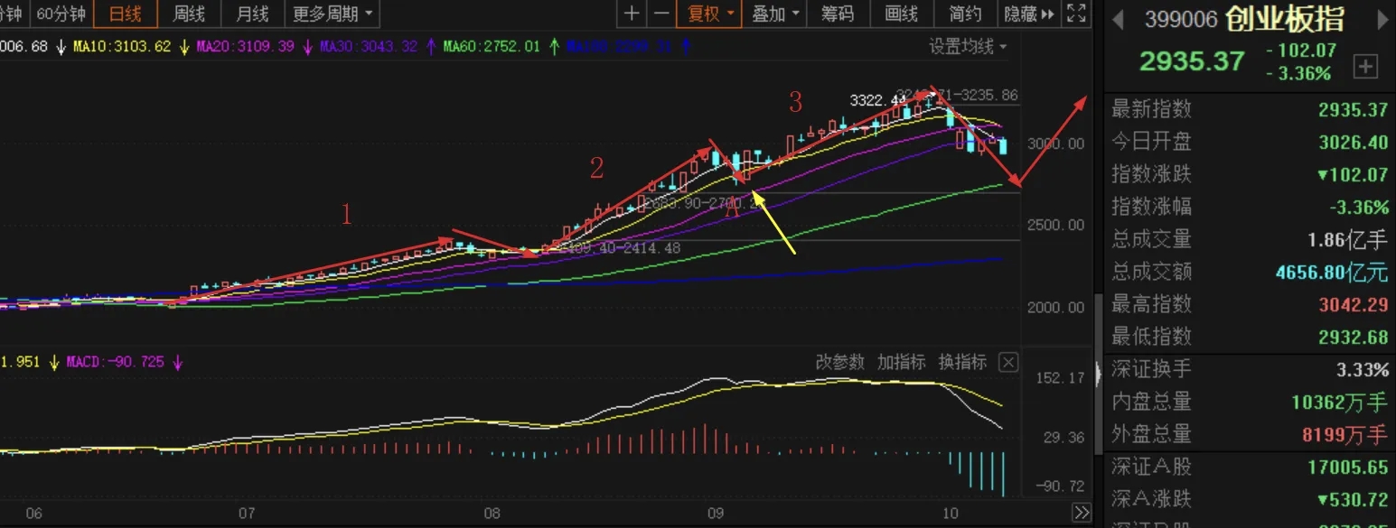
Task: Go to previous stock with left arrow
Action: [1118, 19]
